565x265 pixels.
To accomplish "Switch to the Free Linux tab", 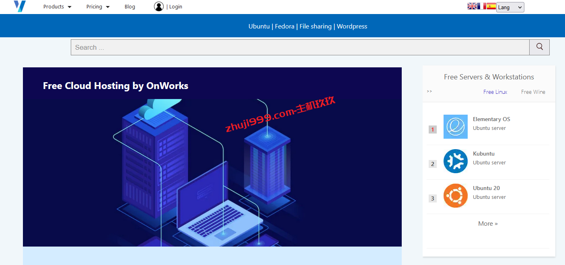I will (x=495, y=92).
